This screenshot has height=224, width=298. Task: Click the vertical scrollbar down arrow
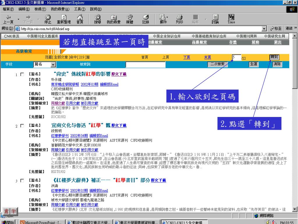295,209
